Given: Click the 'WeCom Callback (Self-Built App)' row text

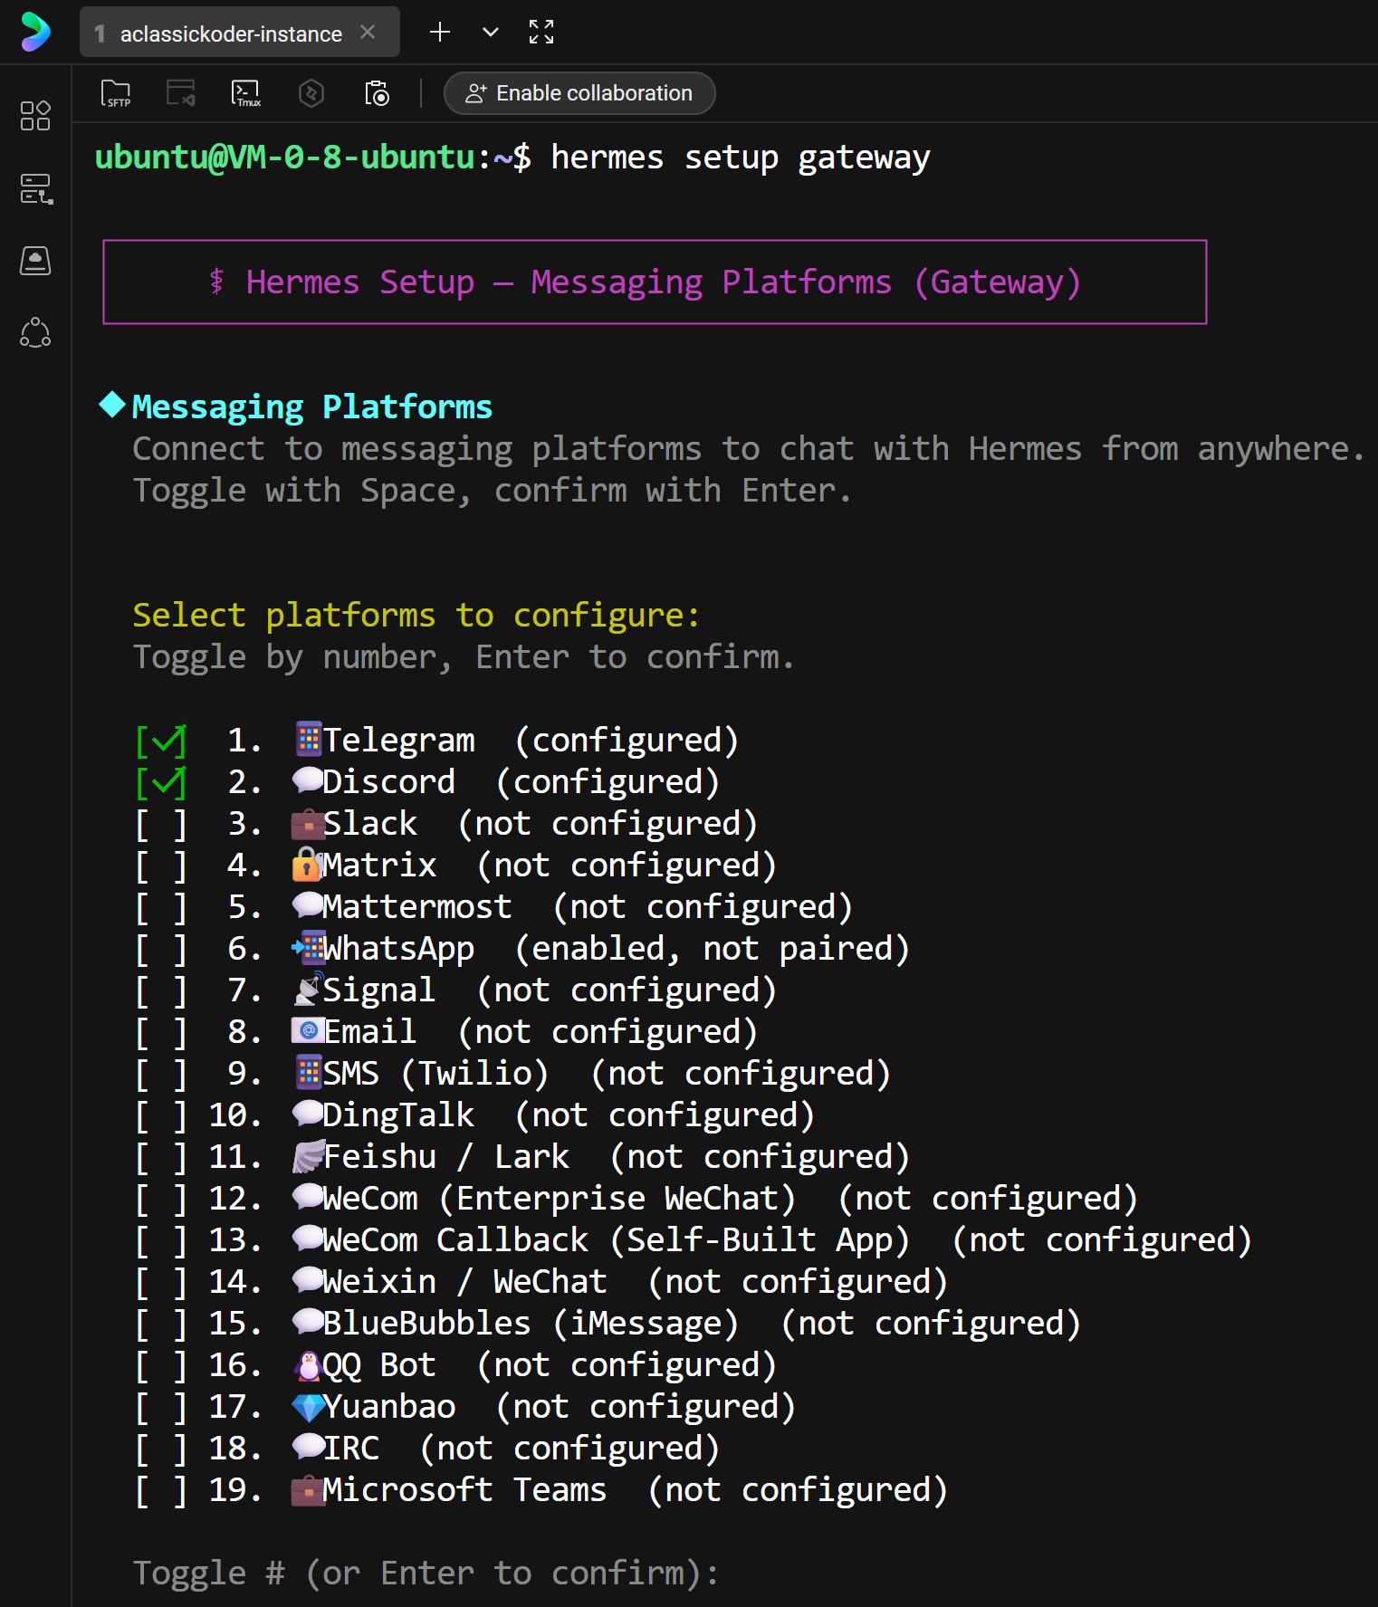Looking at the screenshot, I should [616, 1240].
